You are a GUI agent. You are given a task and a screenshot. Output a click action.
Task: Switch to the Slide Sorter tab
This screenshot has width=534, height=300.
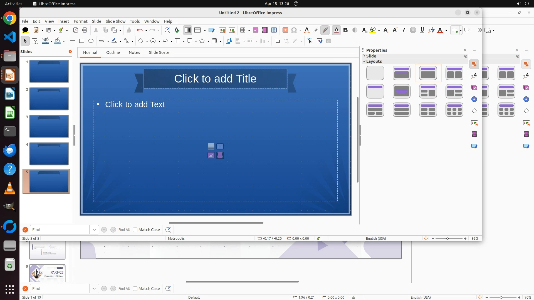point(160,52)
